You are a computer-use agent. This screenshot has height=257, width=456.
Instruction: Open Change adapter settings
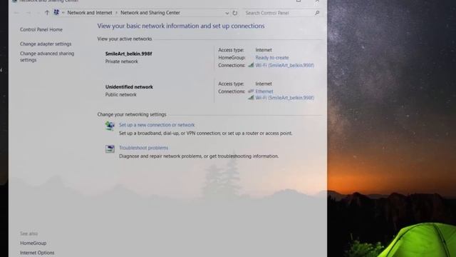coord(46,44)
